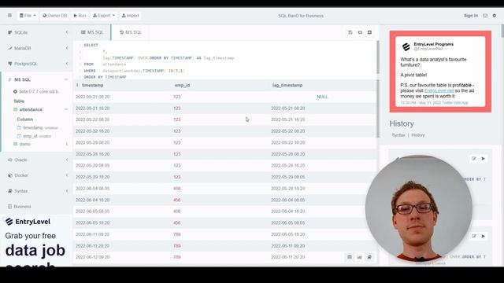Click the EntryLevel ad logo in sidebar
Viewport: 504px width, 283px height.
point(28,222)
